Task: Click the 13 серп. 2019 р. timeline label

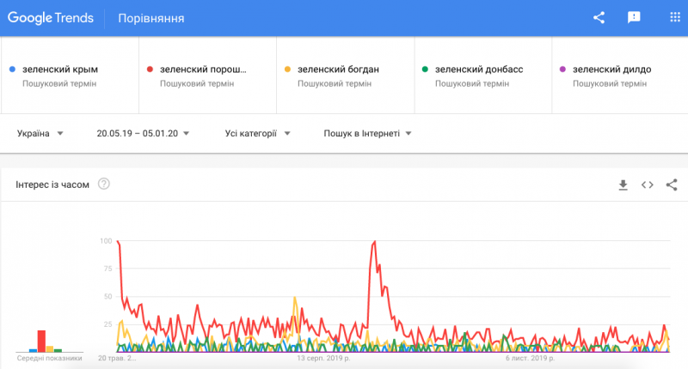Action: coord(323,358)
